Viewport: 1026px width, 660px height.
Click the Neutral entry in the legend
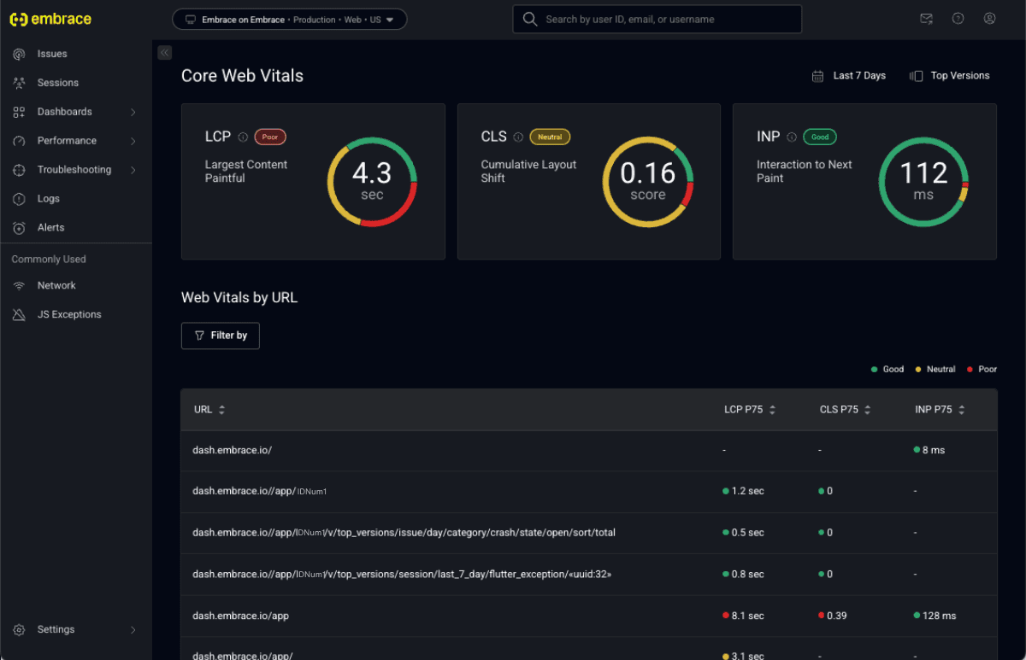tap(935, 370)
